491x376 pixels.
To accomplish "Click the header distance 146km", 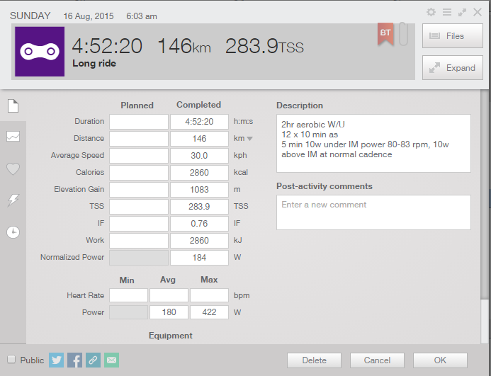I will click(x=184, y=46).
